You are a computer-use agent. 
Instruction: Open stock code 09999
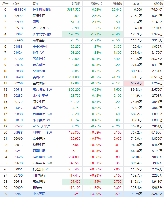point(18,22)
